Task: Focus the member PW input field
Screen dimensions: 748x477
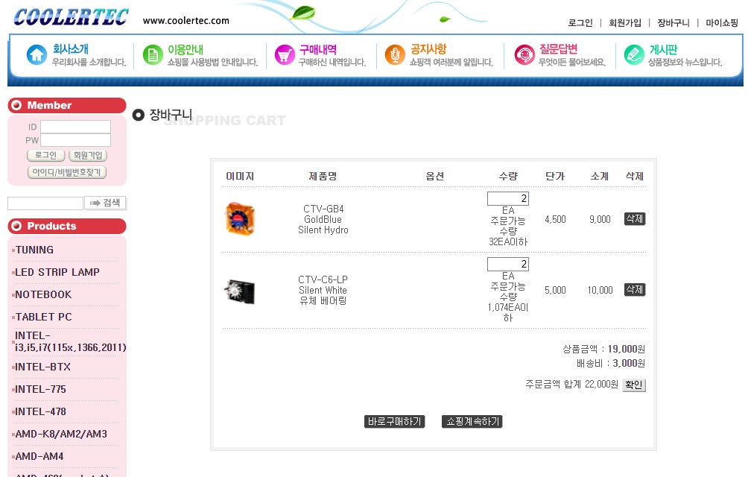Action: [75, 140]
